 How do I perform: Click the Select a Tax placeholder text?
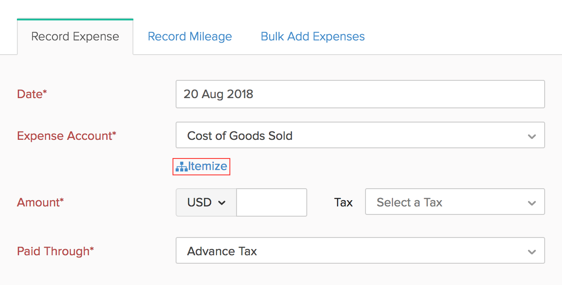pos(409,202)
